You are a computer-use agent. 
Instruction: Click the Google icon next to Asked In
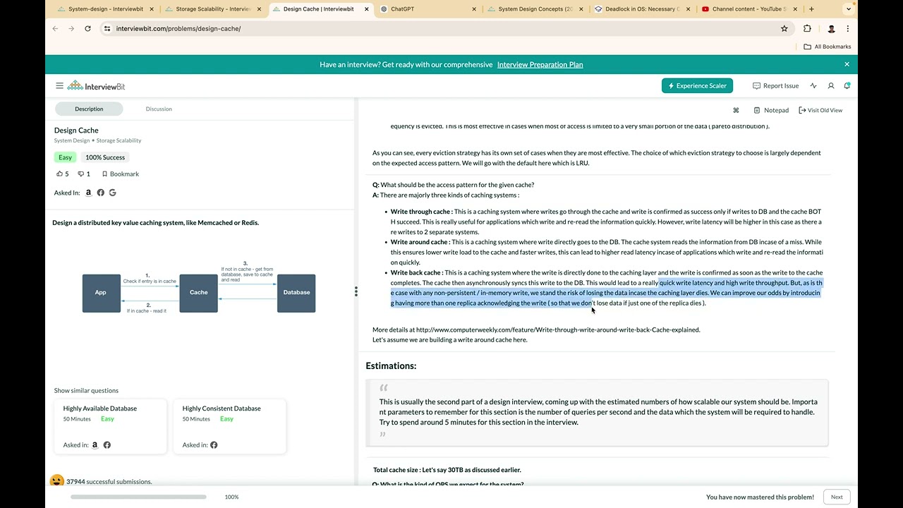[113, 193]
